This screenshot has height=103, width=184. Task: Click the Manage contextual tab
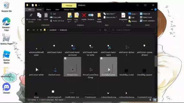pos(69,5)
